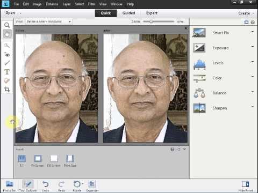Click the Smart Fix thumbnail icon
Image resolution: width=258 pixels, height=193 pixels.
[199, 33]
